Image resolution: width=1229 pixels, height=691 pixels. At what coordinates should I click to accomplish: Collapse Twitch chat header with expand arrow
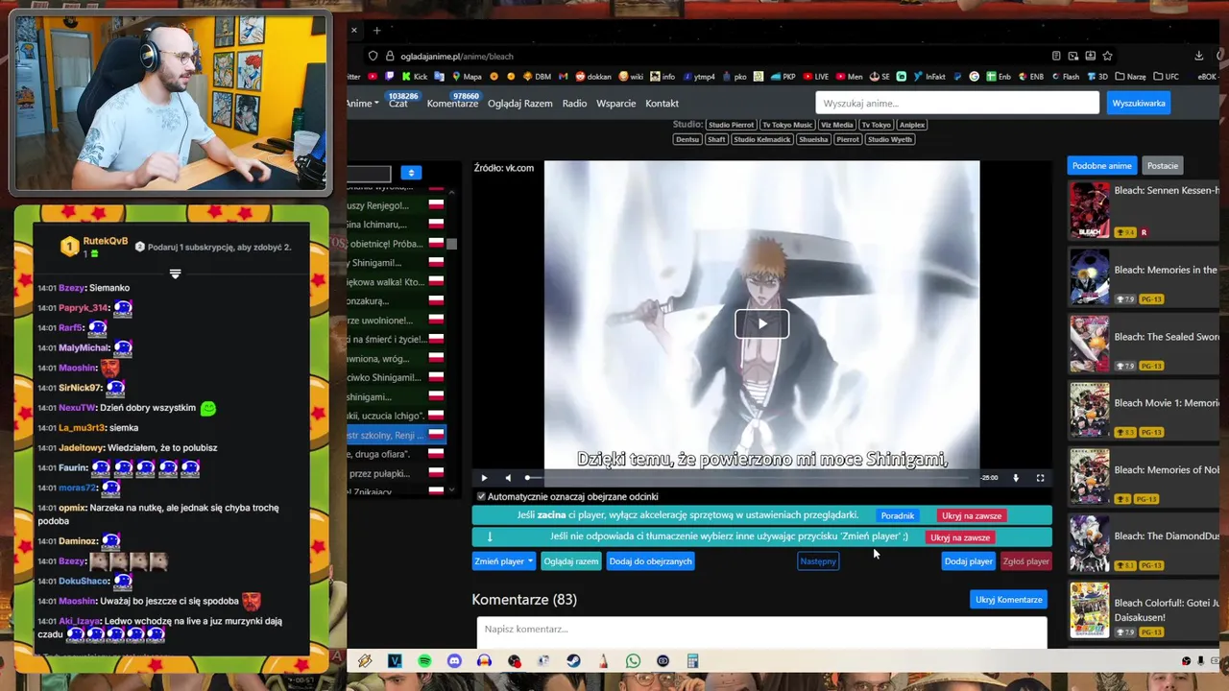[x=175, y=274]
